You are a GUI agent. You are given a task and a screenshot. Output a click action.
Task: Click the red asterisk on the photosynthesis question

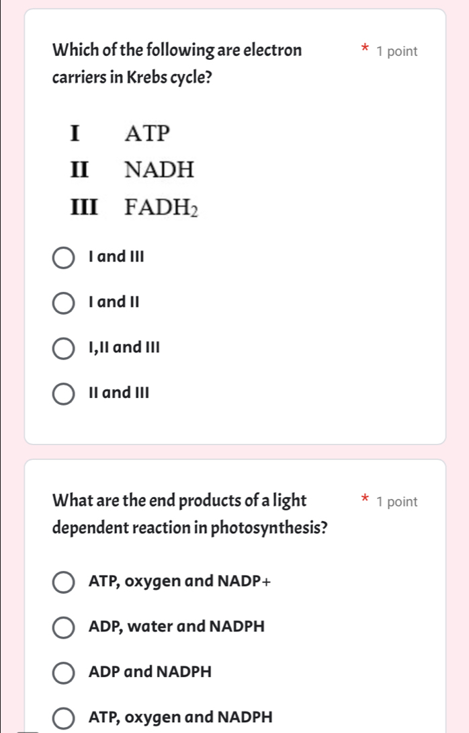tap(364, 497)
